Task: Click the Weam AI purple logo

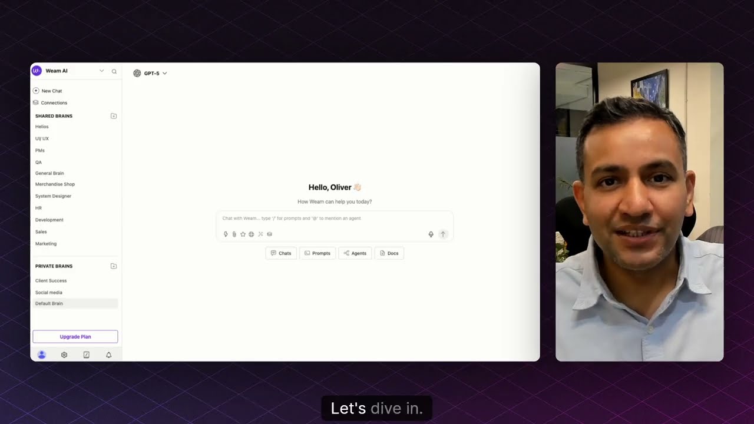Action: 37,71
